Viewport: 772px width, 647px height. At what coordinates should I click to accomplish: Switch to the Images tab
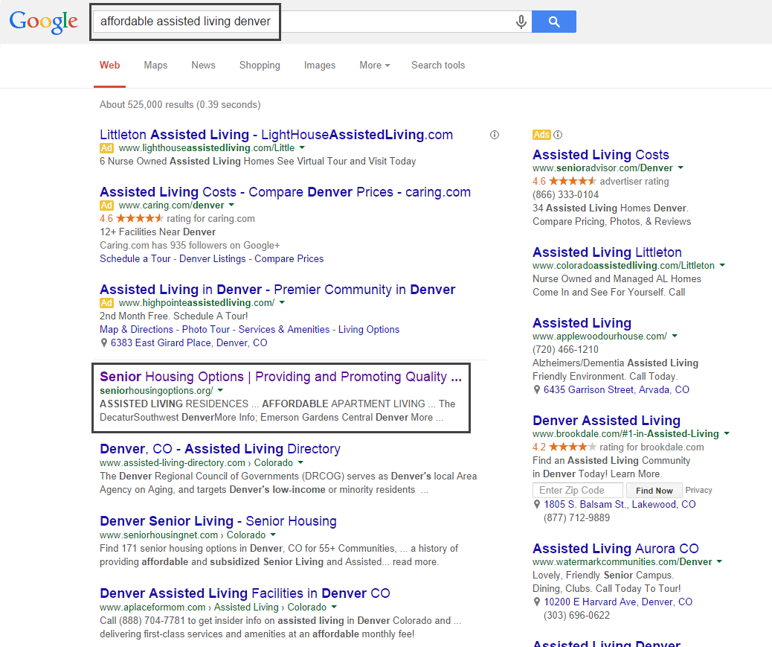pos(320,65)
